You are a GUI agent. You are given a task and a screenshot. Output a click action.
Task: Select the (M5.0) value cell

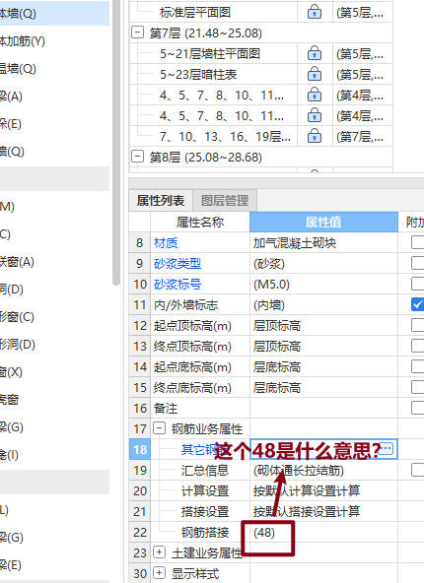click(x=323, y=285)
